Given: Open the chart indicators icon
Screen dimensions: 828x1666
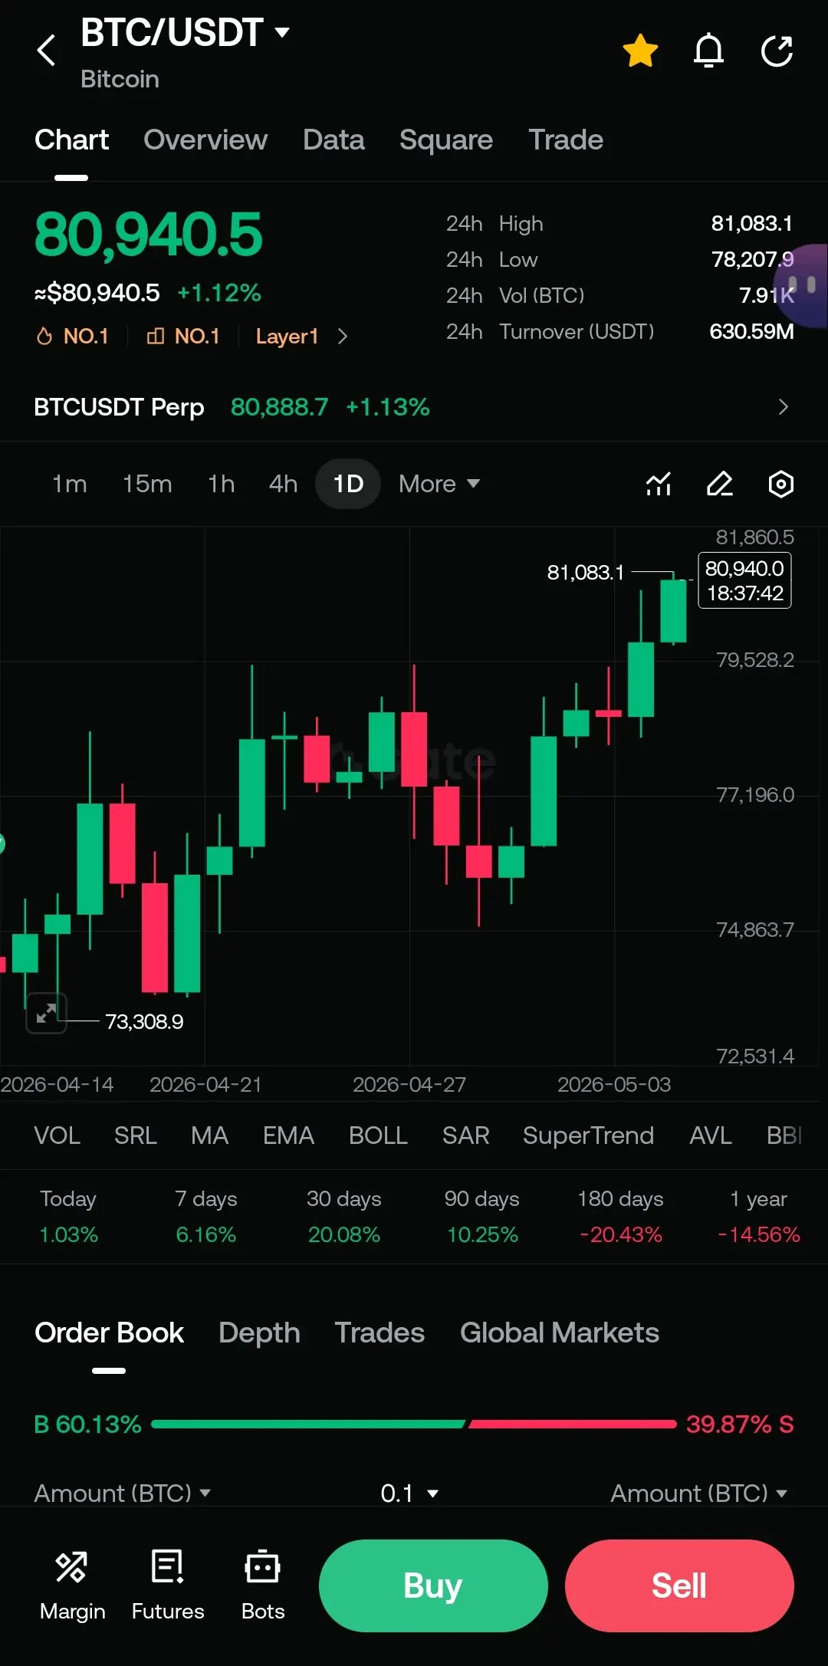Looking at the screenshot, I should click(x=659, y=484).
